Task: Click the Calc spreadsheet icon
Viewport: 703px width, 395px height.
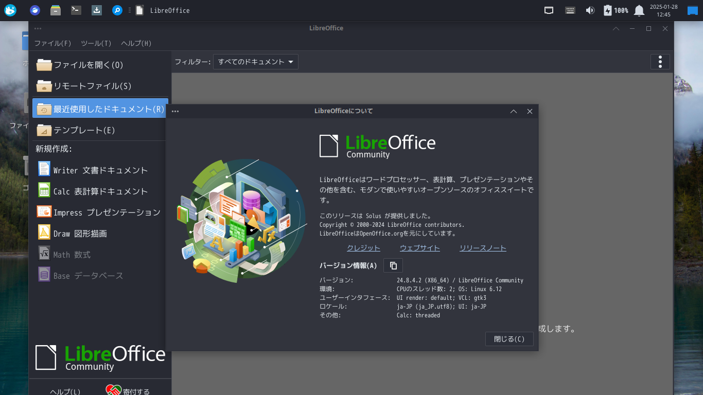Action: 44,190
